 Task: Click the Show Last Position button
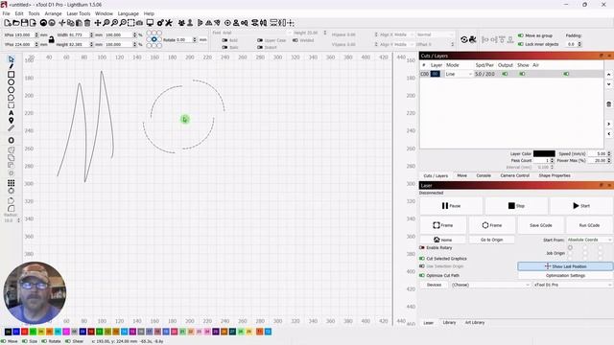[565, 266]
